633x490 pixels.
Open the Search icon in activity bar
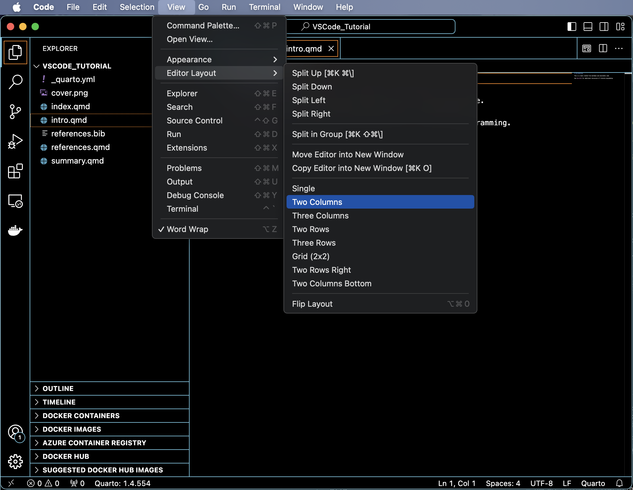point(15,82)
